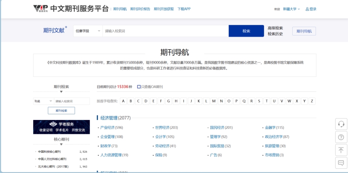Filter journals by letter B
The width and height of the screenshot is (348, 173).
[131, 101]
